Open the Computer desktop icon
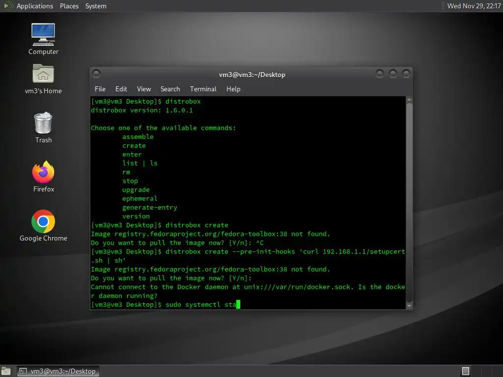503x377 pixels. [43, 39]
